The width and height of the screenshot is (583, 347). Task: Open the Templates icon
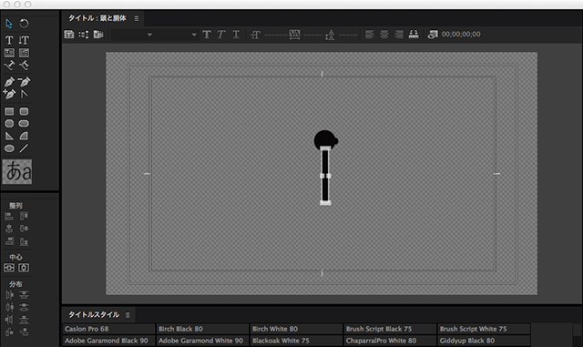98,35
